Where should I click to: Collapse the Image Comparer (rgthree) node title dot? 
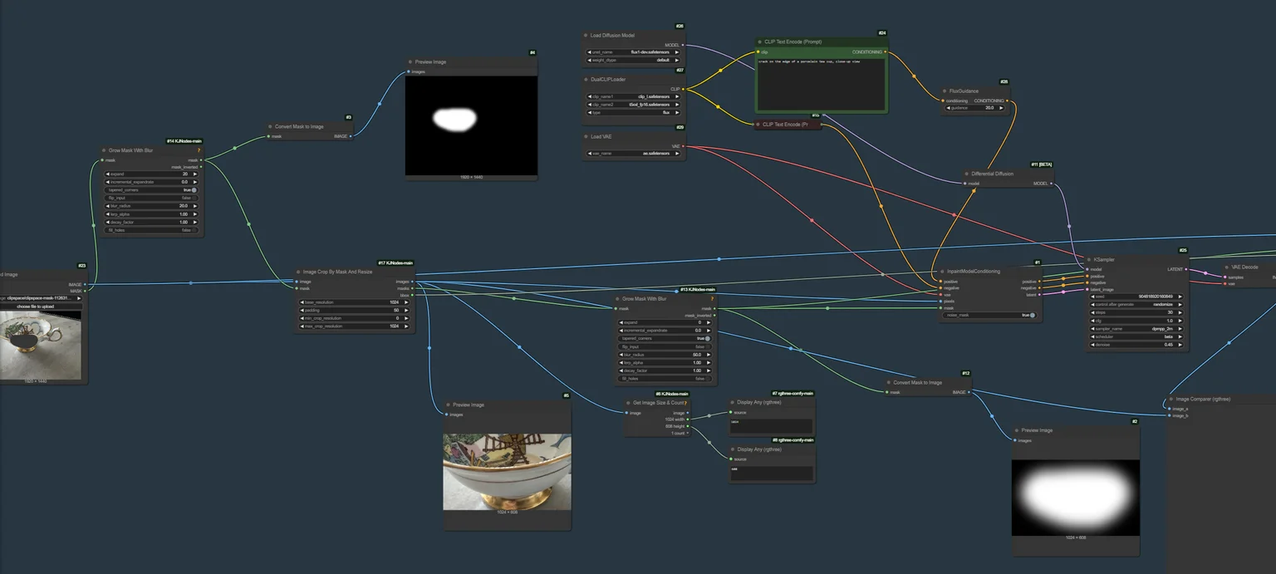click(x=1170, y=399)
